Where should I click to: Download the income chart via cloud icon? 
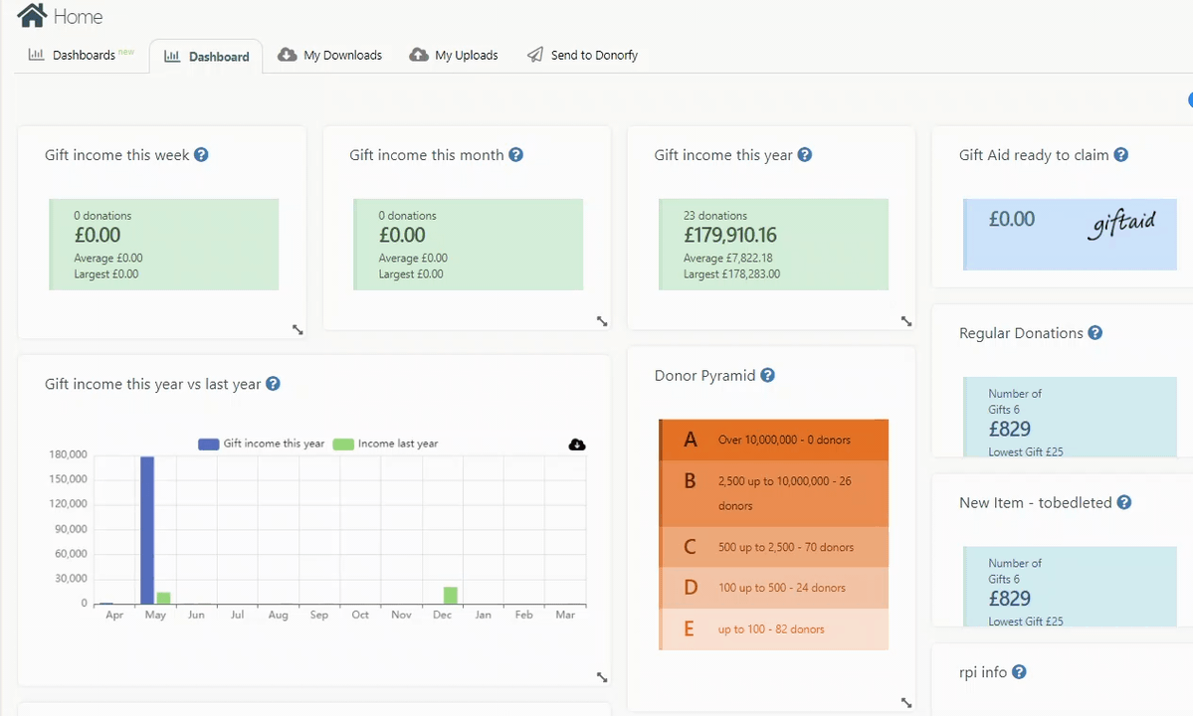coord(577,444)
